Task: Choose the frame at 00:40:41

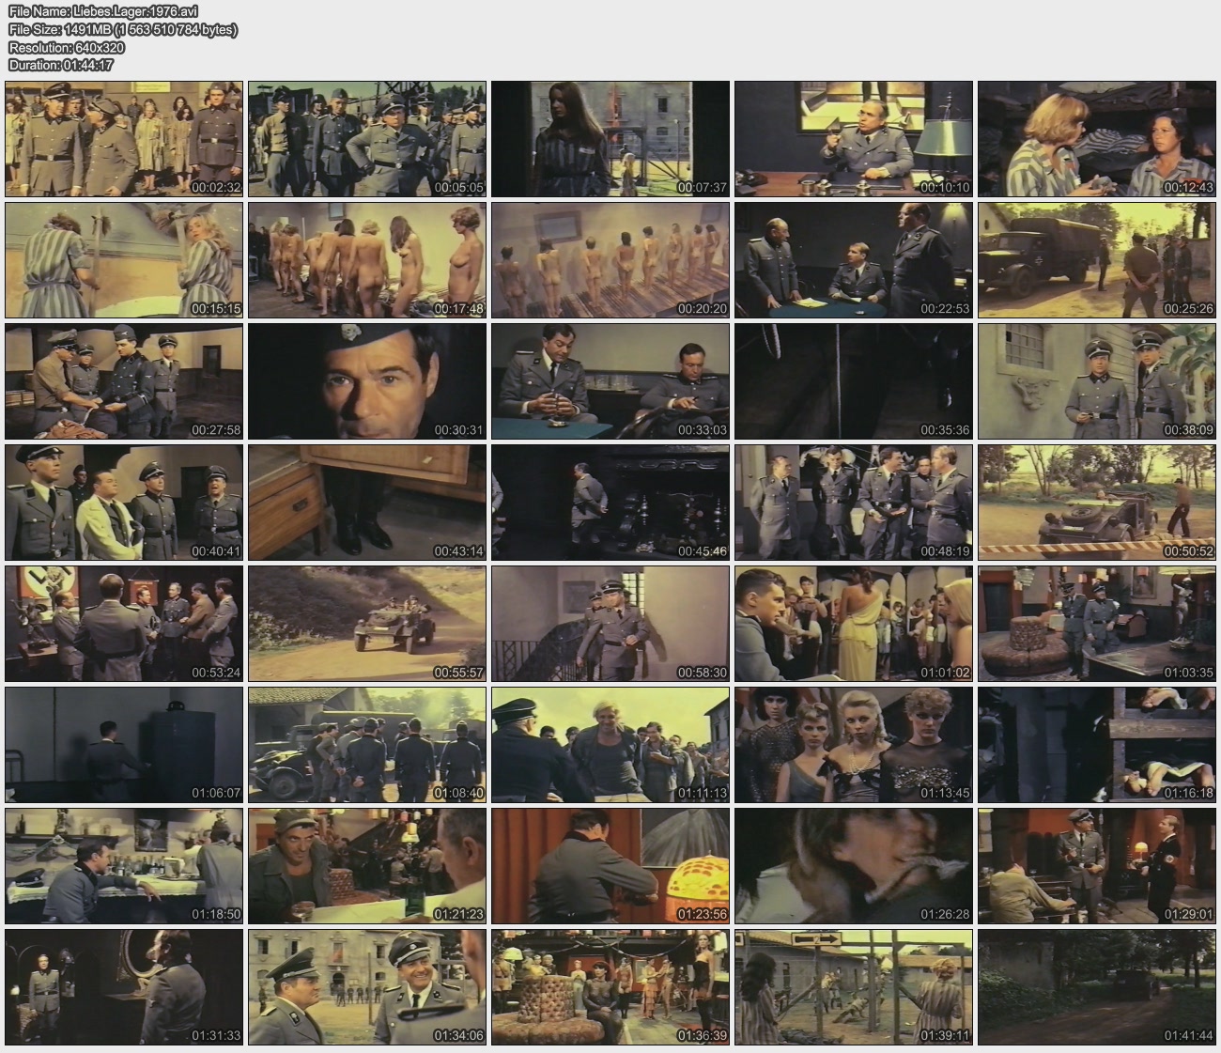Action: pyautogui.click(x=124, y=503)
